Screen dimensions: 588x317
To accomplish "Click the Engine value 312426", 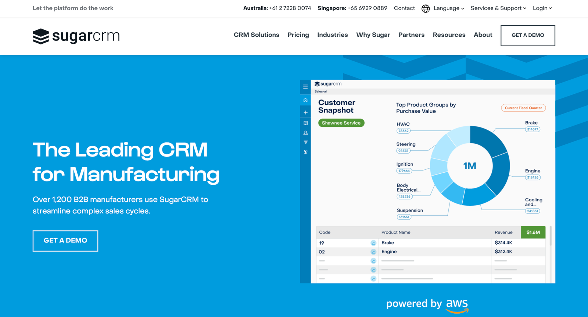I will (x=533, y=177).
